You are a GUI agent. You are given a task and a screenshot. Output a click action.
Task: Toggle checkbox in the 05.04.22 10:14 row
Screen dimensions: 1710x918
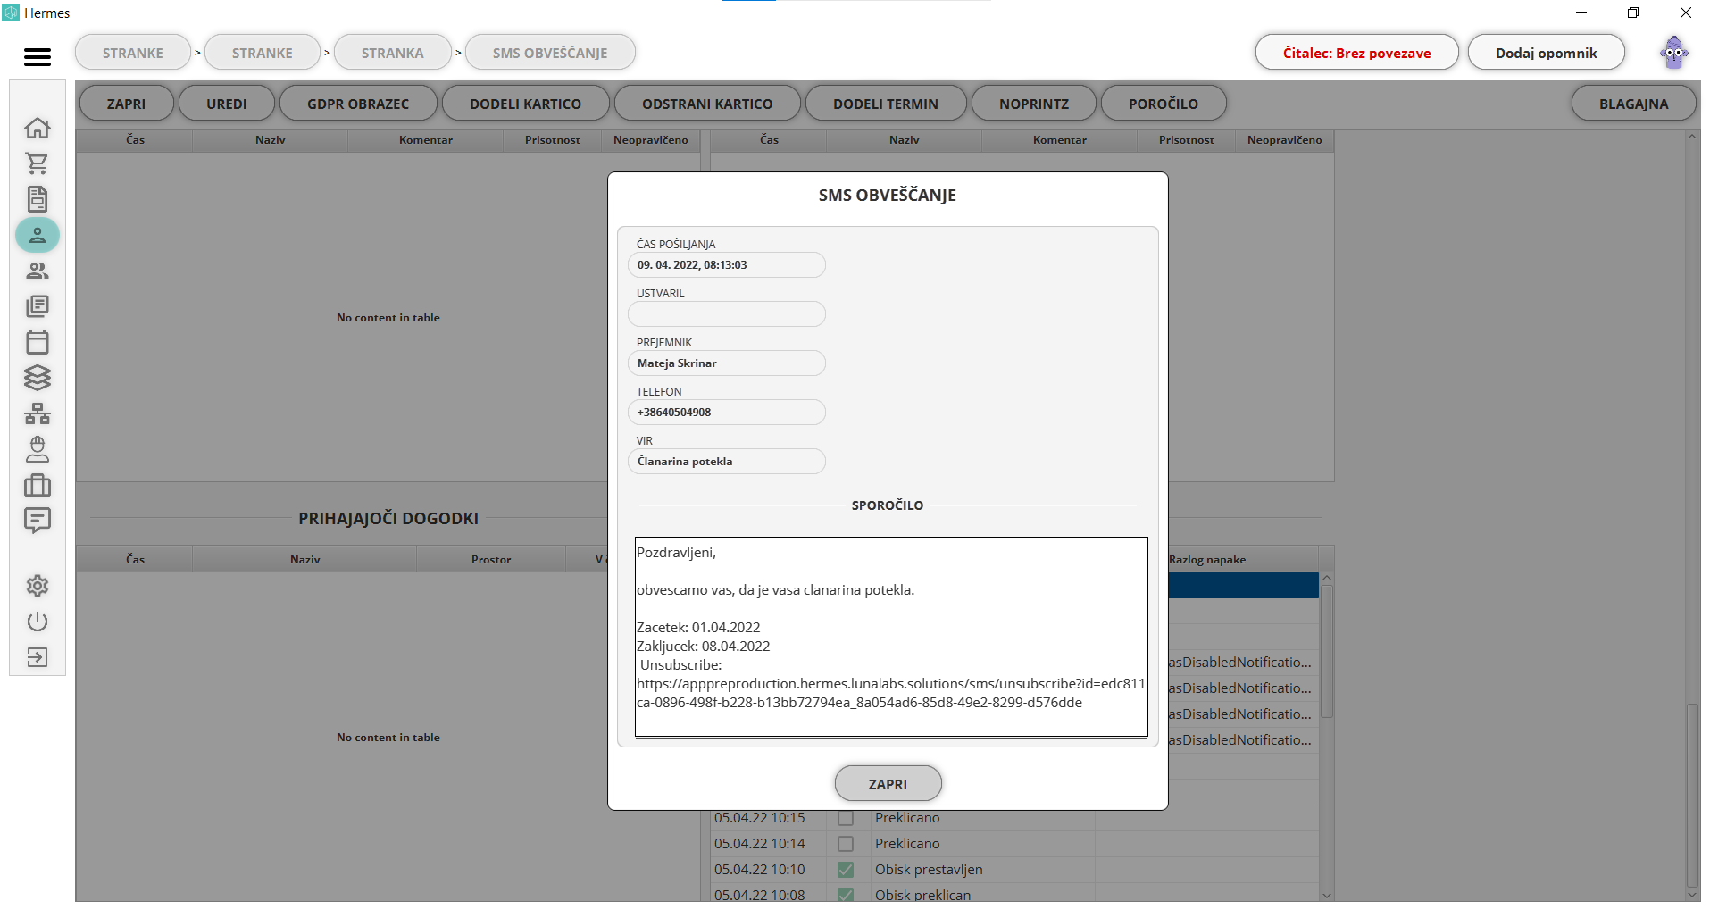846,844
